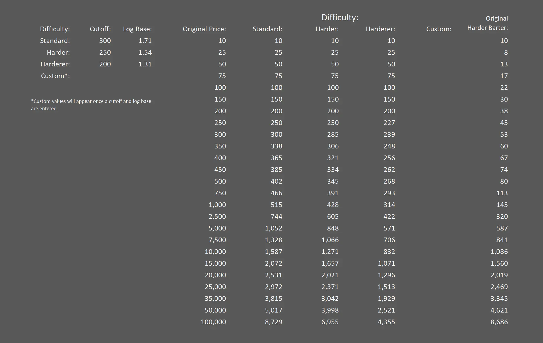
Task: Click Standard column value 5,017
Action: point(274,310)
